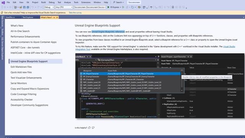The width and height of the screenshot is (245, 138).
Task: Open the Analyze menu
Action: point(67,2)
